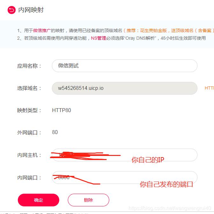Click the 内网映射 page title
The height and width of the screenshot is (214, 214).
click(x=31, y=10)
